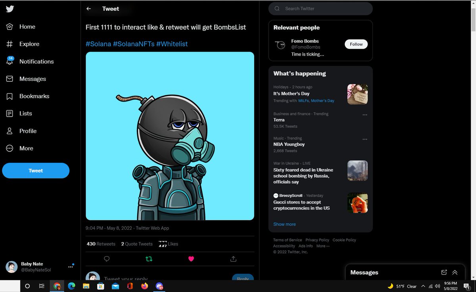The height and width of the screenshot is (292, 476).
Task: Open File Explorer from the taskbar
Action: [x=86, y=286]
